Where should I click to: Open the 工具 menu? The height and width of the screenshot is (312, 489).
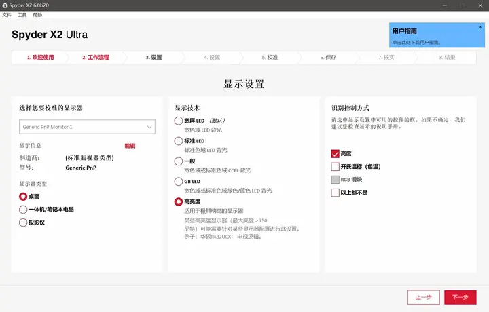click(x=22, y=15)
